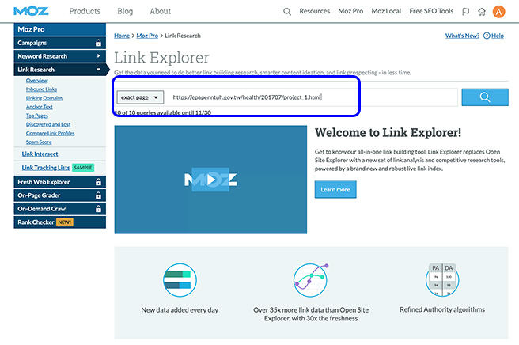This screenshot has width=519, height=345.
Task: Click the Moz logo
Action: (31, 11)
